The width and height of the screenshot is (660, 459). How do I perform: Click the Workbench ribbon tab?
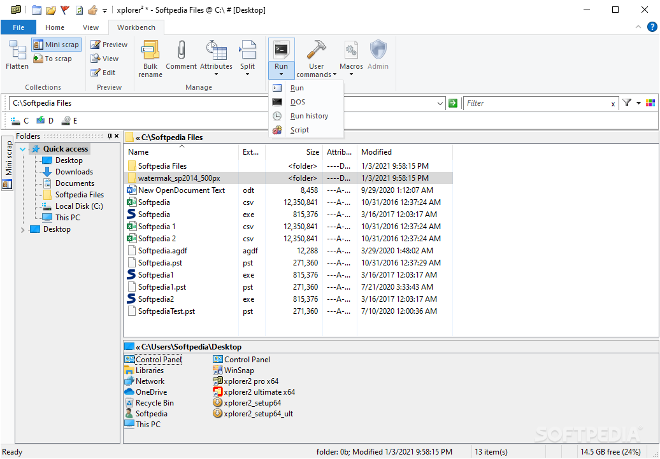(x=136, y=27)
